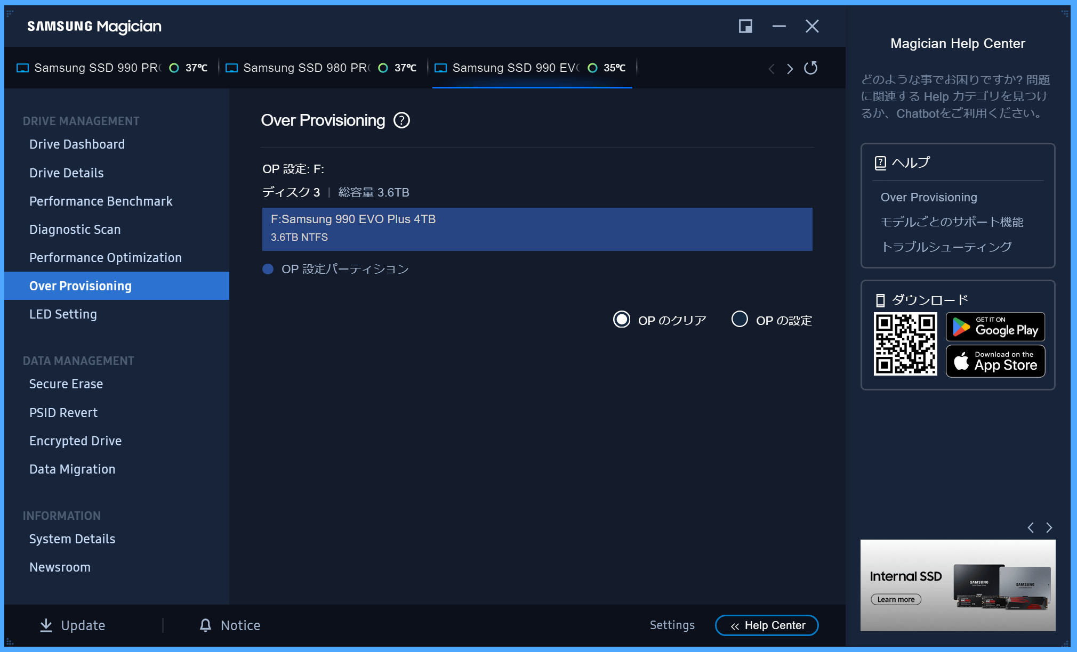Click the Settings link in bottom bar
Screen dimensions: 1077x652
click(672, 625)
